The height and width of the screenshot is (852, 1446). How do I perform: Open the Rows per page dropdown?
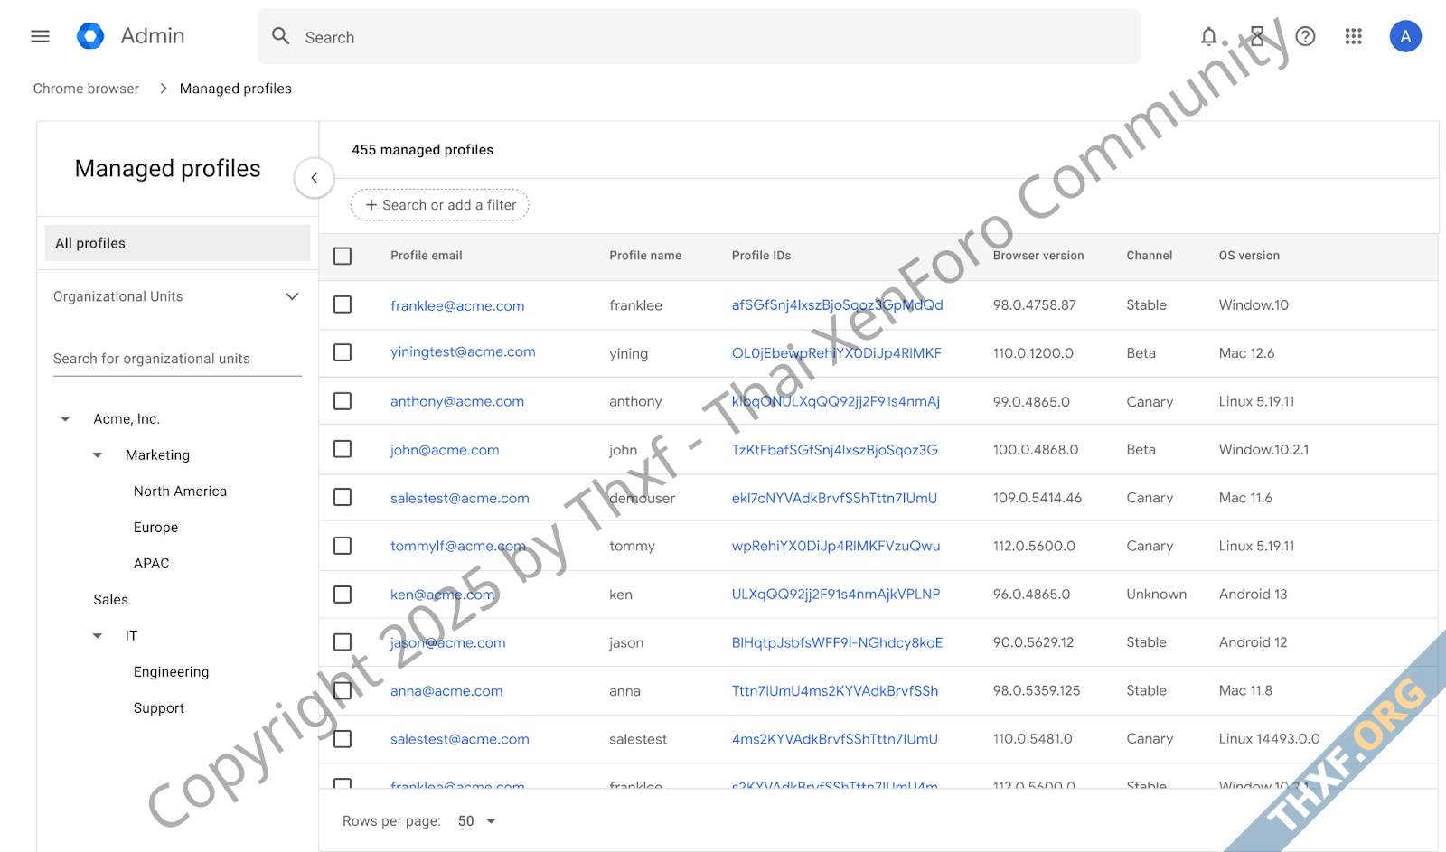477,821
